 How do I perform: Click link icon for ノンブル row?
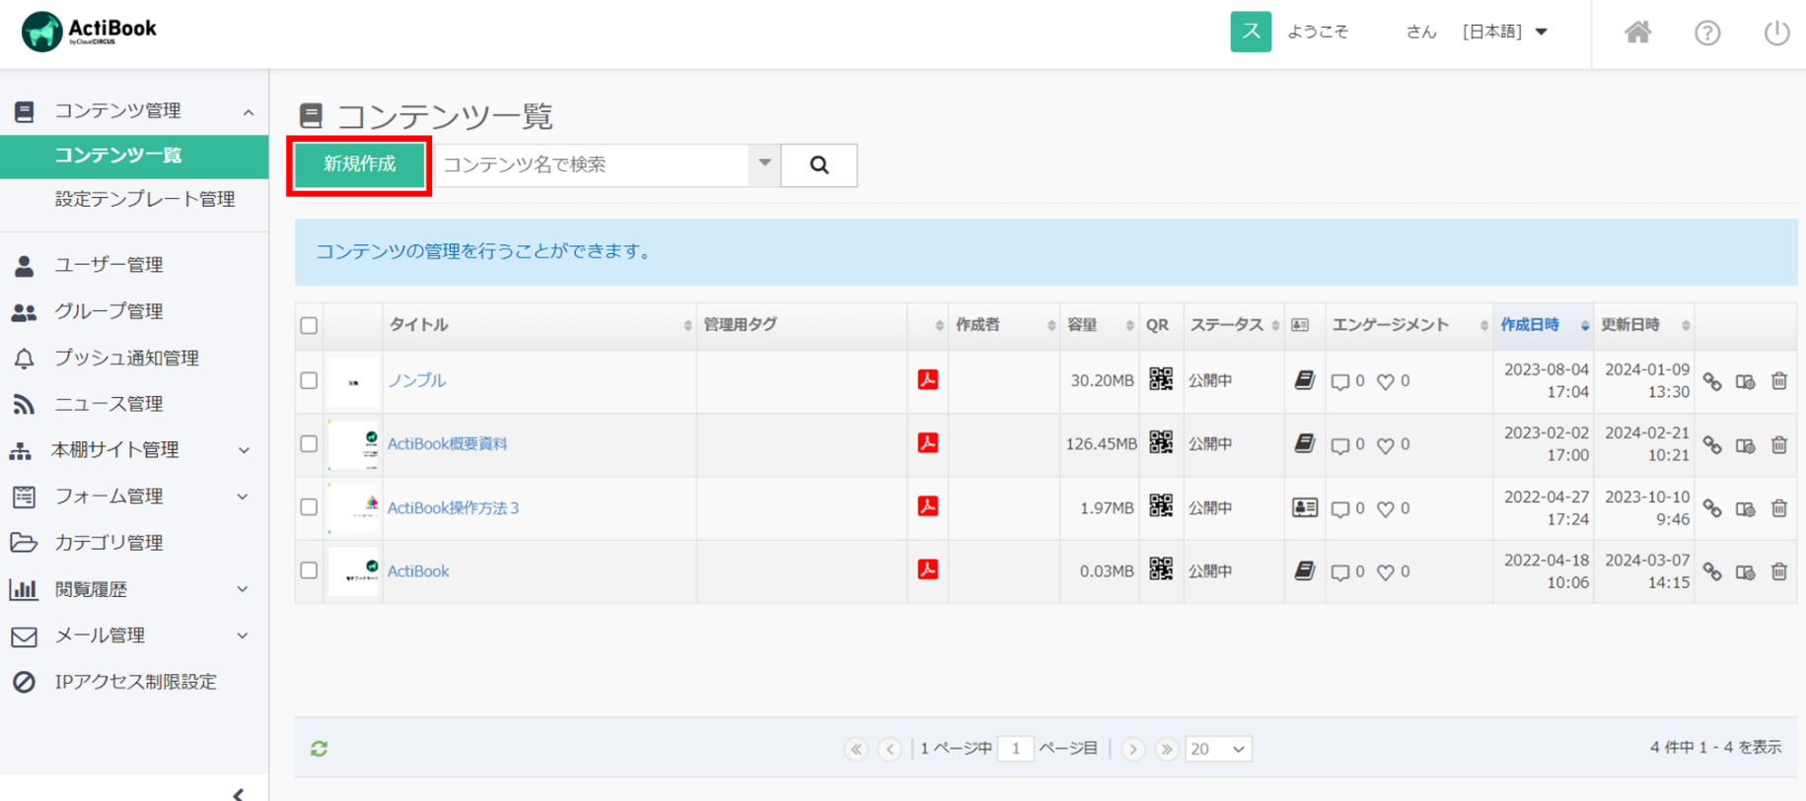pos(1712,381)
